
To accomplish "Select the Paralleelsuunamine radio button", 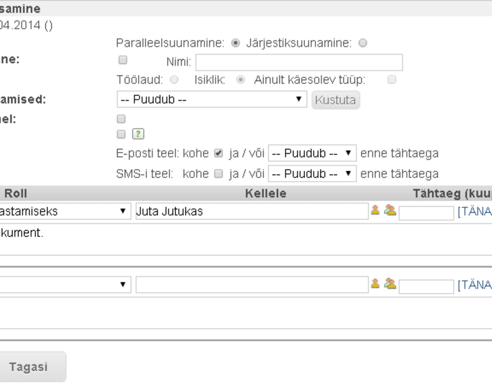I will click(236, 43).
